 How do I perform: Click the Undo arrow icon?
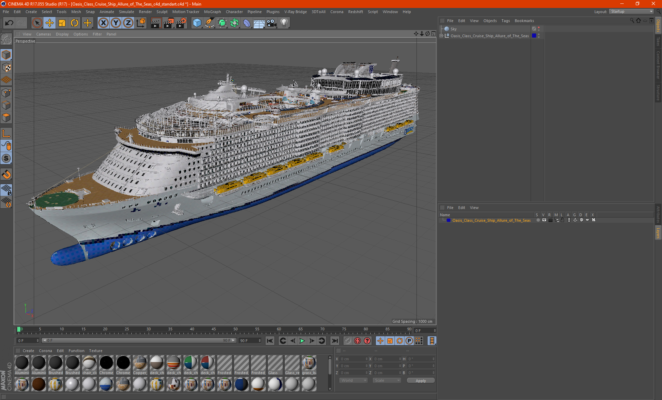click(9, 23)
